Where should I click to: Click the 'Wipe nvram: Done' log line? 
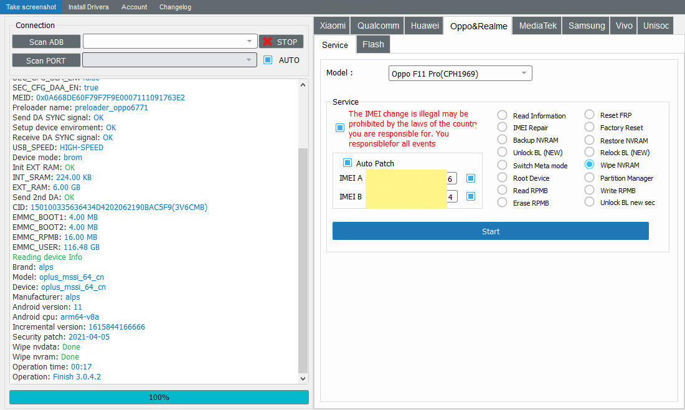(45, 356)
